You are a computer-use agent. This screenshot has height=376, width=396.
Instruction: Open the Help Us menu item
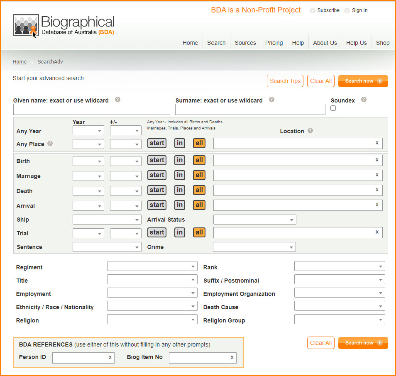(356, 43)
